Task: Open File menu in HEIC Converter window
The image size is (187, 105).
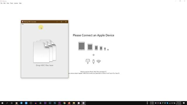Action: pos(22,24)
